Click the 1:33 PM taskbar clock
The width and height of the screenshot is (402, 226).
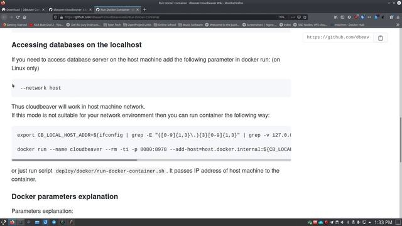(x=383, y=222)
